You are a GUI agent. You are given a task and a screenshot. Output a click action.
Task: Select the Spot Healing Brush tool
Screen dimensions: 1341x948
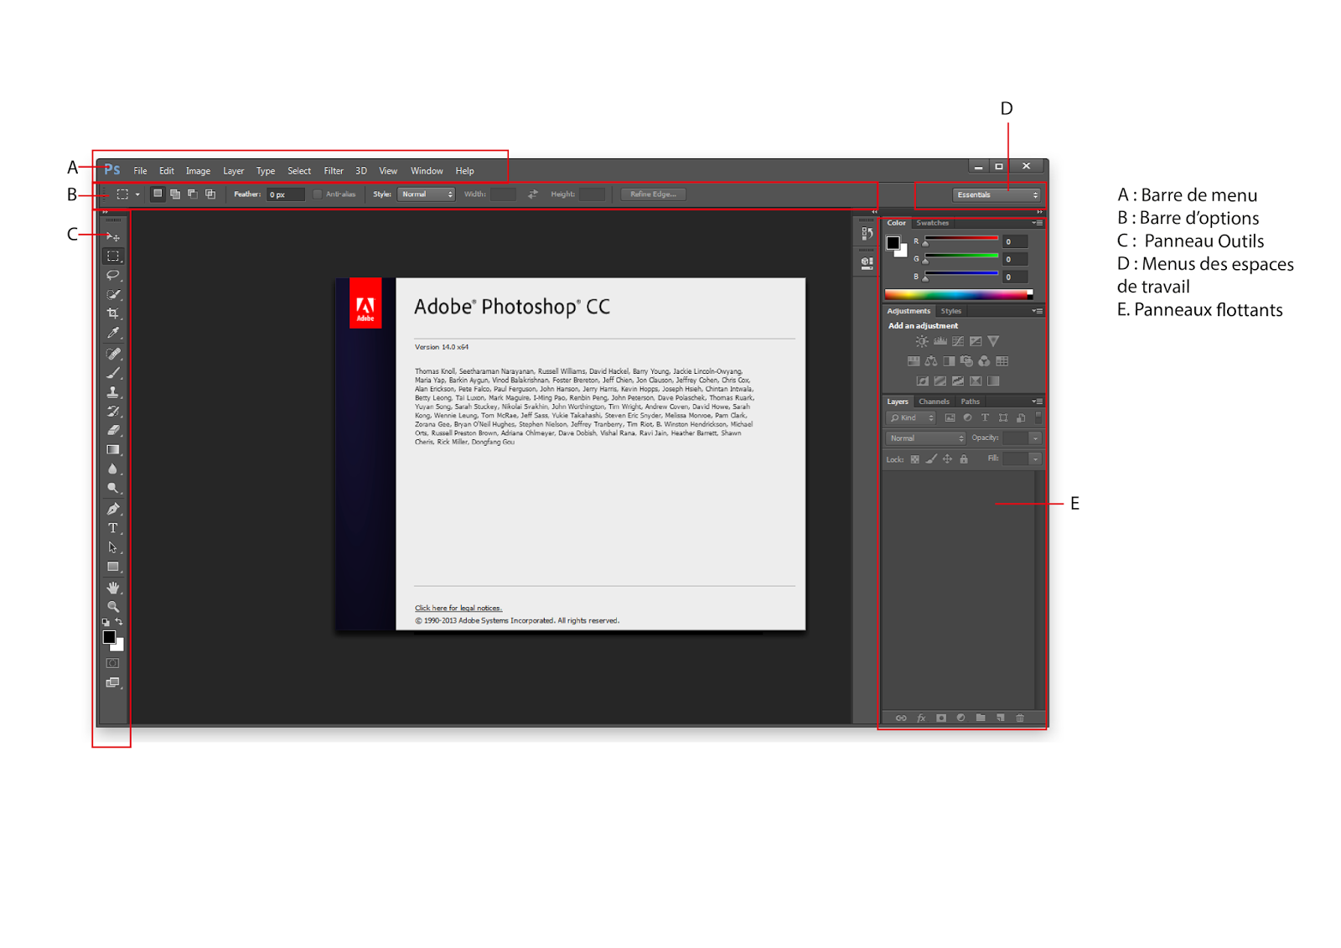pos(115,352)
